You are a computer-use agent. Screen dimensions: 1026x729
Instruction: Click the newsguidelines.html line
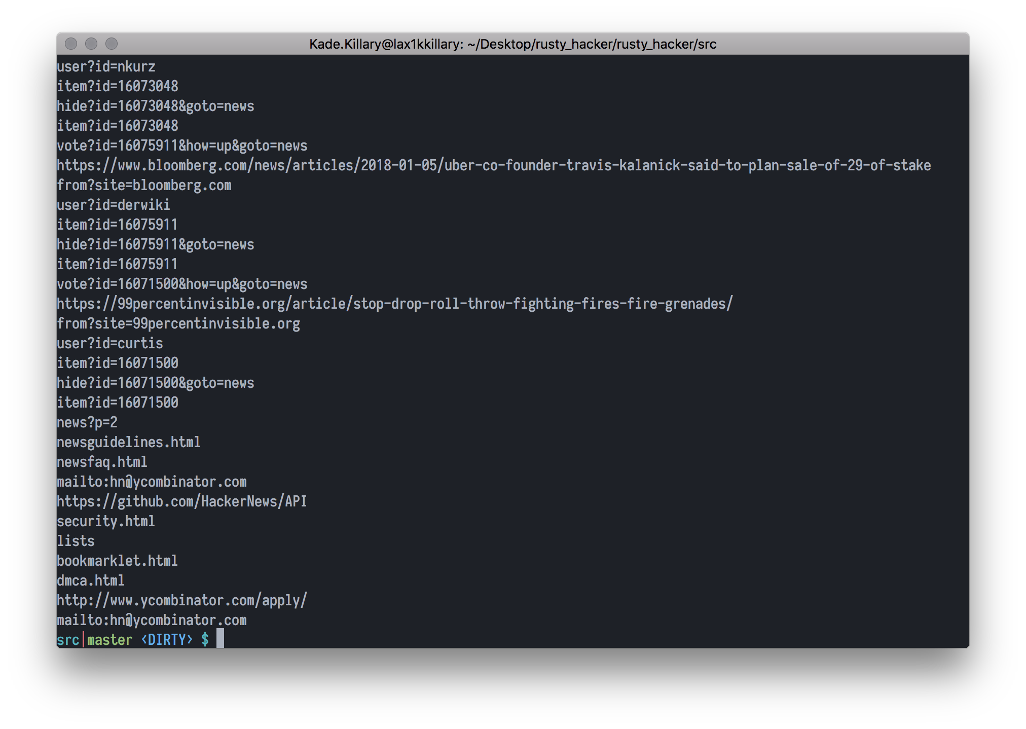click(128, 443)
